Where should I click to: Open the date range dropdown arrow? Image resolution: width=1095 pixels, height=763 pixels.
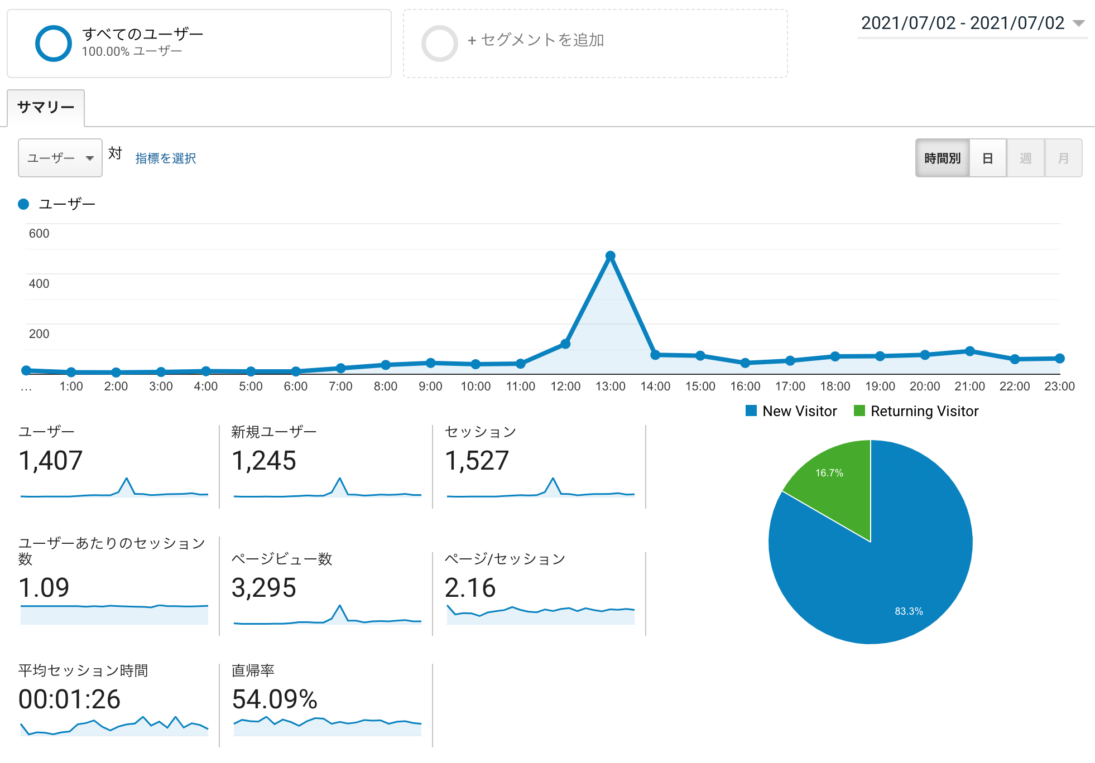click(1078, 23)
